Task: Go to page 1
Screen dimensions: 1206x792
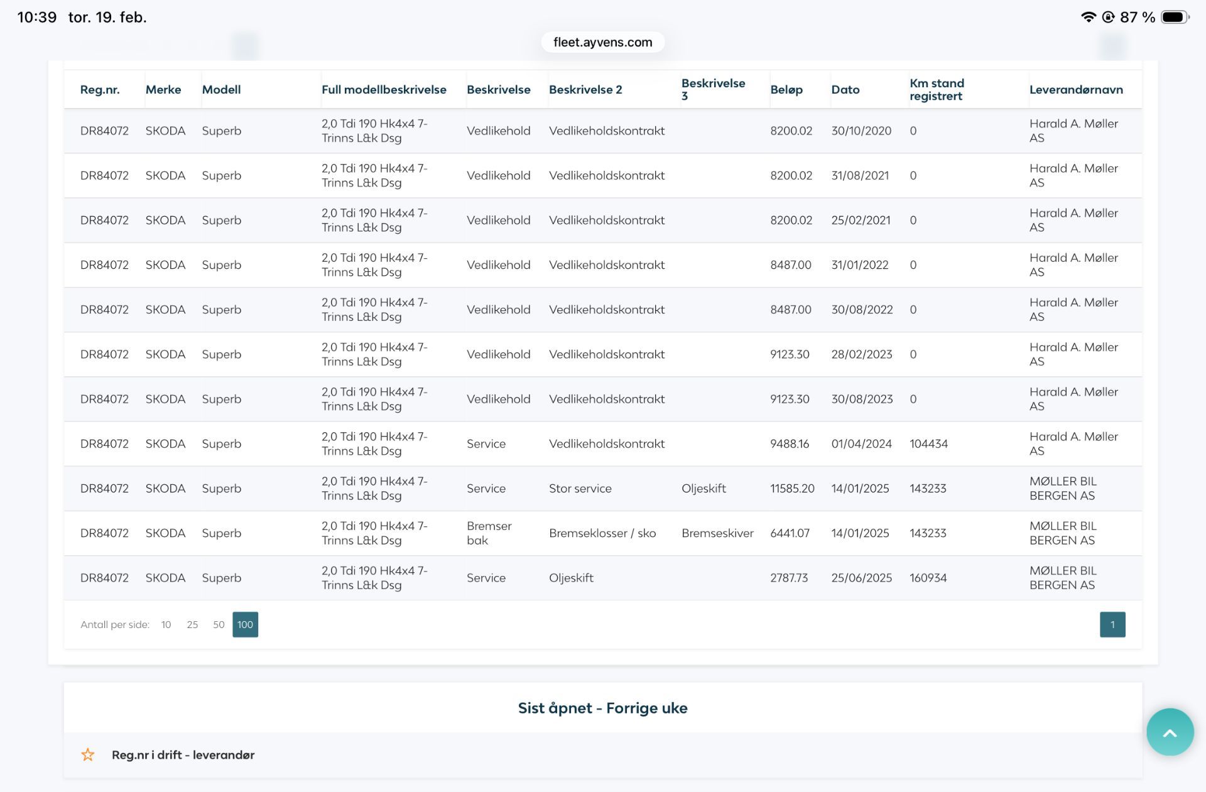Action: pos(1112,624)
